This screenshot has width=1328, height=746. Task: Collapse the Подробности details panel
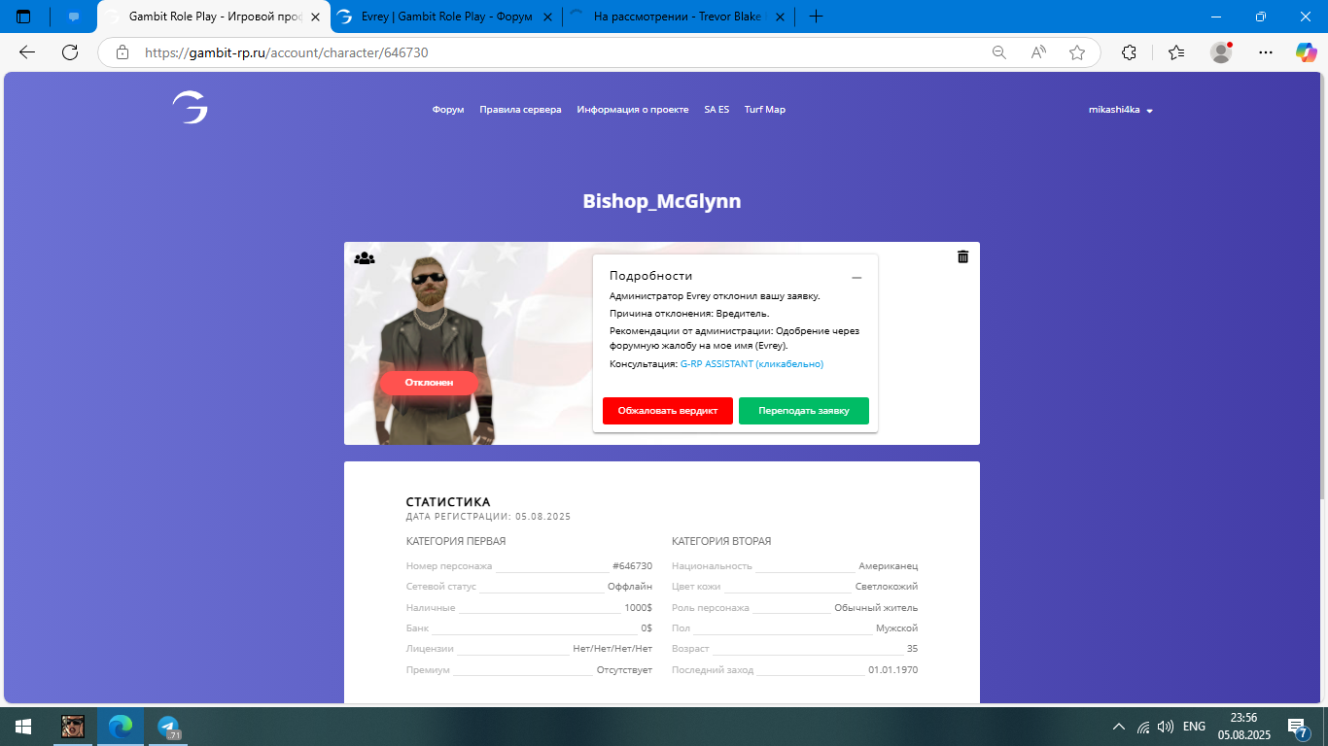click(856, 278)
